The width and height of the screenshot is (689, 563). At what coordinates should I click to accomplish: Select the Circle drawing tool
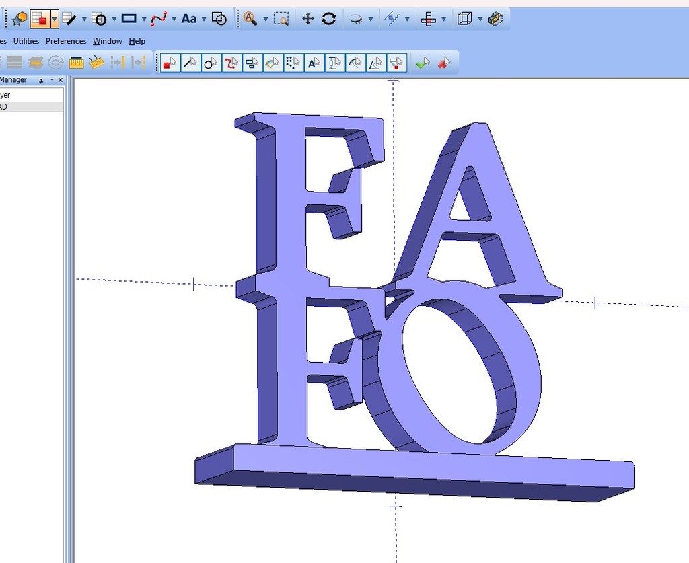point(100,18)
